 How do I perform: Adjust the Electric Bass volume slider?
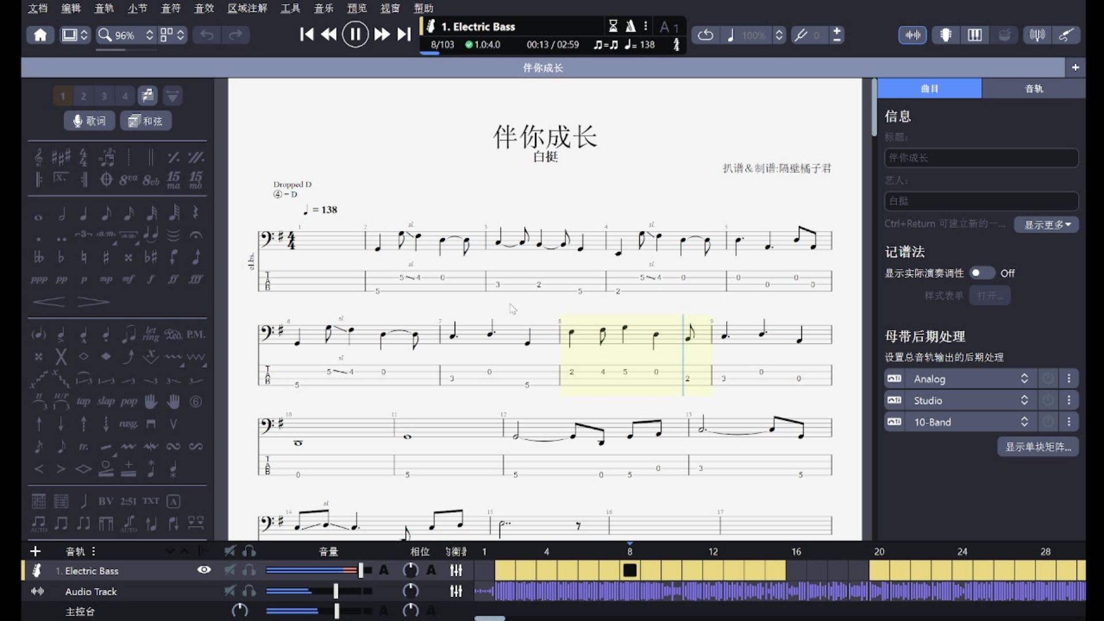[x=361, y=570]
